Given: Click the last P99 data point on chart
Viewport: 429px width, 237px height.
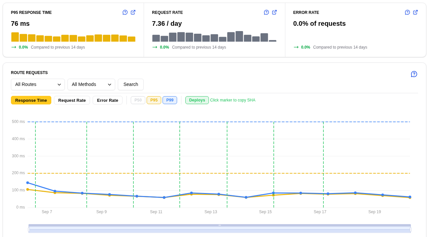Looking at the screenshot, I should (x=410, y=197).
